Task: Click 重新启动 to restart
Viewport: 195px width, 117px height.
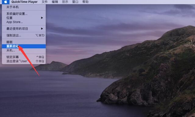Action: pos(24,46)
